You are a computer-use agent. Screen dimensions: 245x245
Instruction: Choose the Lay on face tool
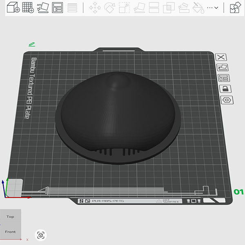[x=139, y=8]
